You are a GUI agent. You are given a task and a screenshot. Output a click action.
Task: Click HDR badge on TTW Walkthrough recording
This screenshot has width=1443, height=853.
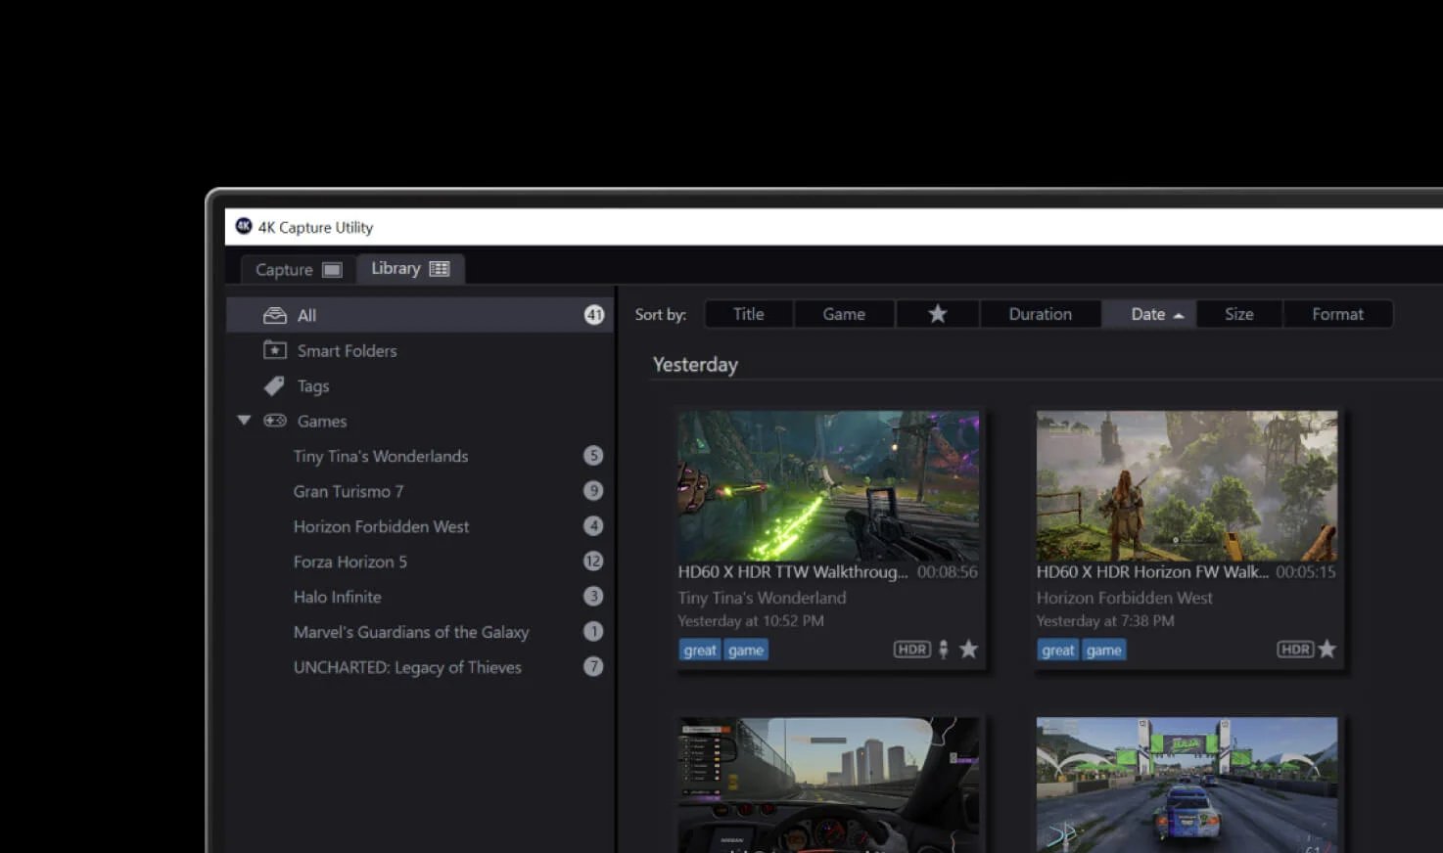click(912, 650)
